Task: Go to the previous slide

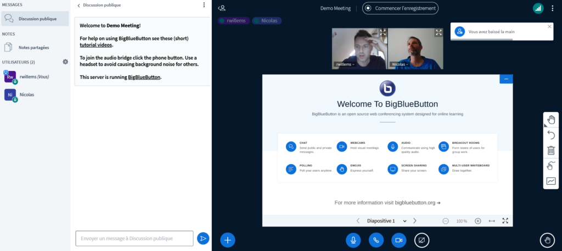Action: coord(358,221)
